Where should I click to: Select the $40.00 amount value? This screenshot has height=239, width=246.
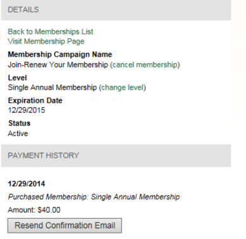click(49, 210)
